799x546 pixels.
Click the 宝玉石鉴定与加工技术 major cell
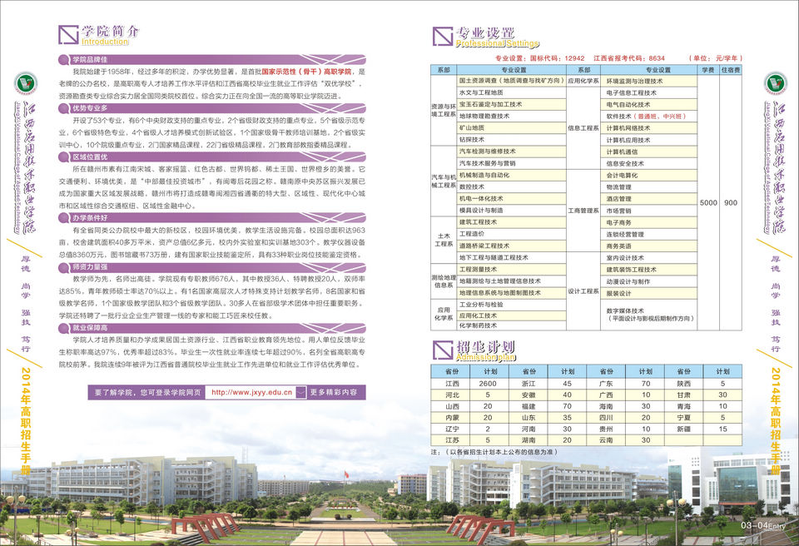(511, 105)
